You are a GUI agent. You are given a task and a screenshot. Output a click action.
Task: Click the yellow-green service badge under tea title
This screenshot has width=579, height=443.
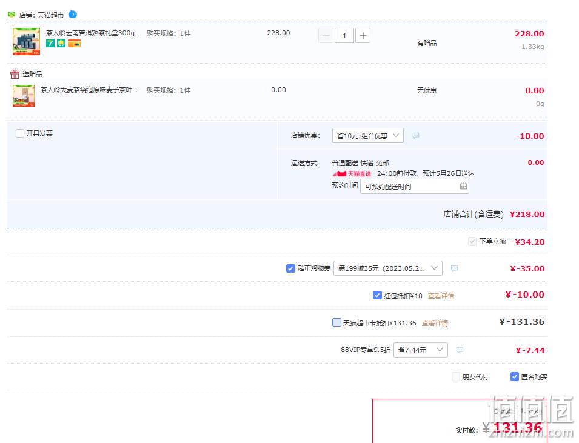(61, 43)
